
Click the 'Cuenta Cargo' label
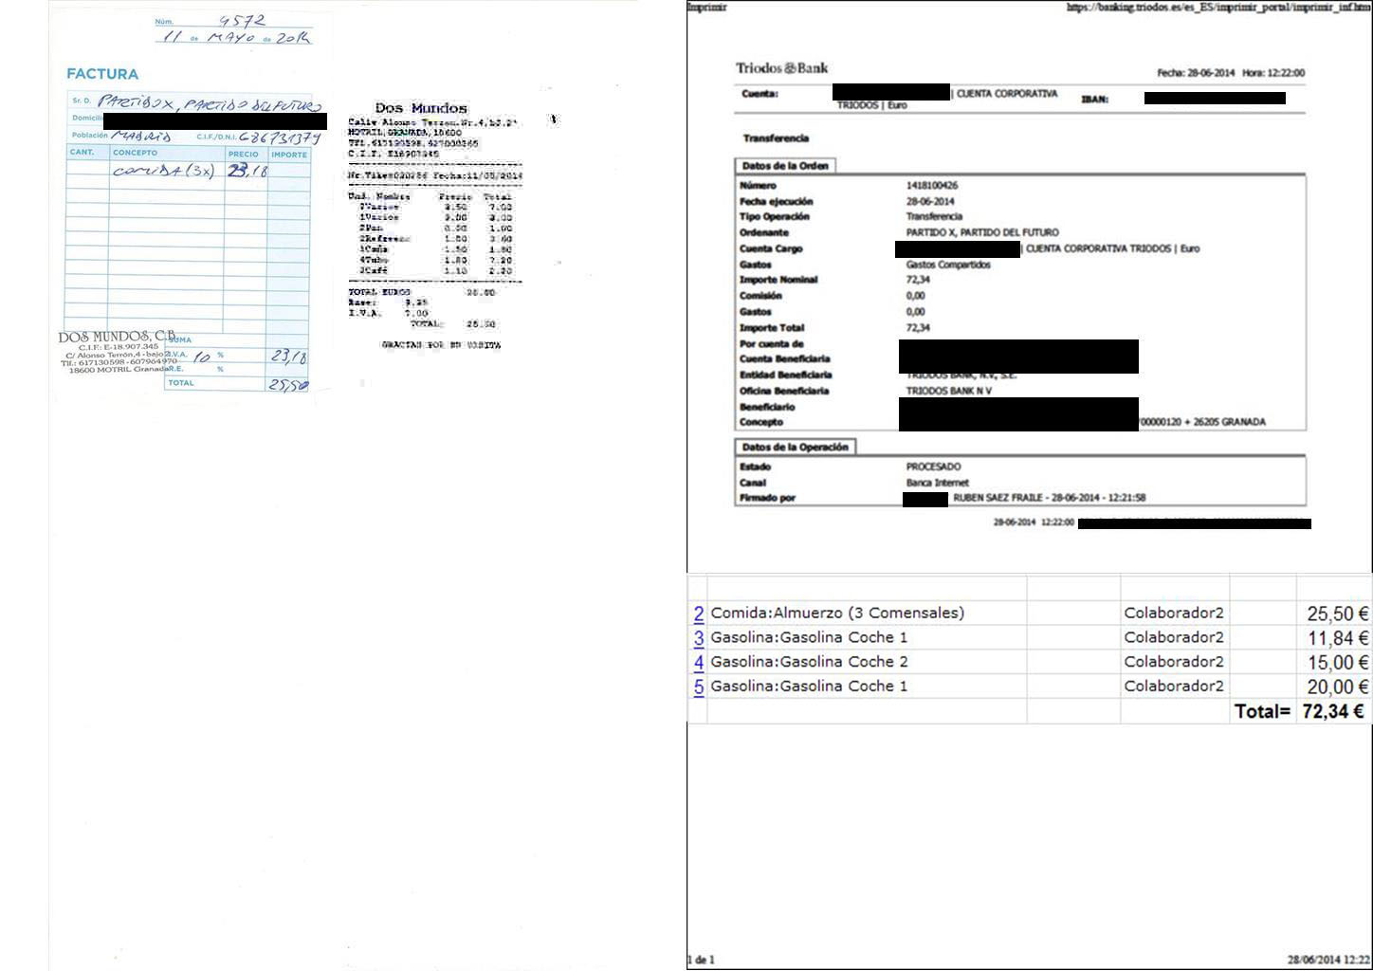tap(771, 248)
